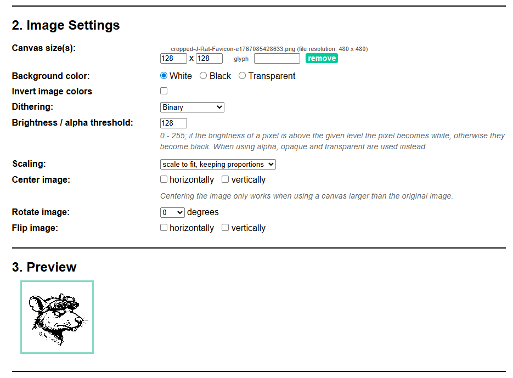Expand the Scaling dropdown menu
The height and width of the screenshot is (378, 513).
[218, 164]
